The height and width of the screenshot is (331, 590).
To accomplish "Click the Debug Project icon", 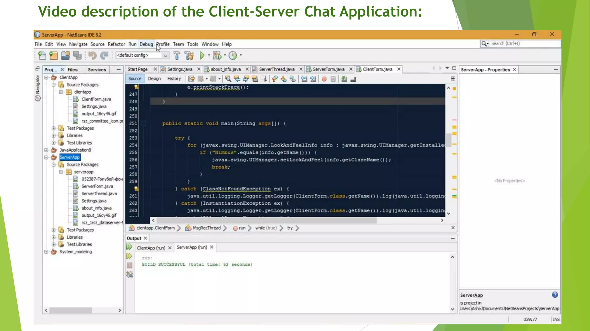I will 217,55.
